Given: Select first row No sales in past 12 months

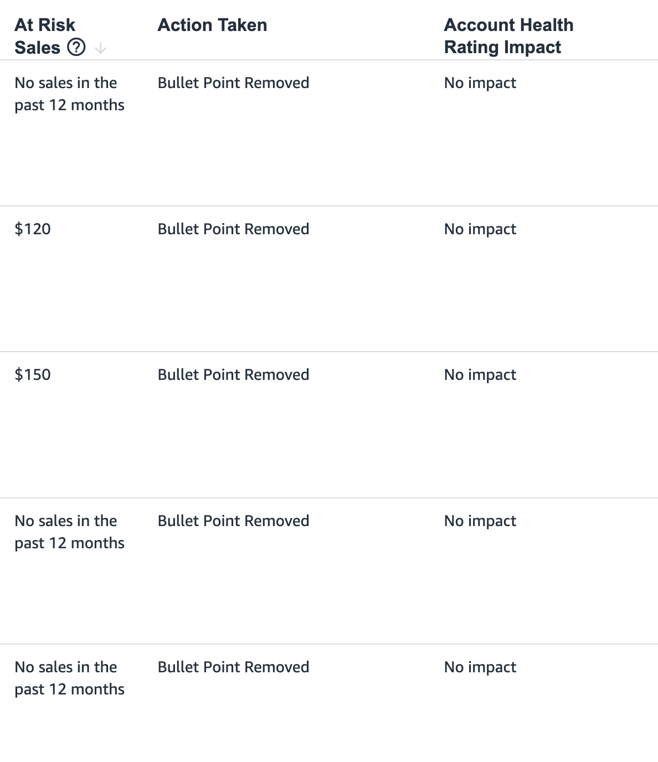Looking at the screenshot, I should (x=69, y=94).
